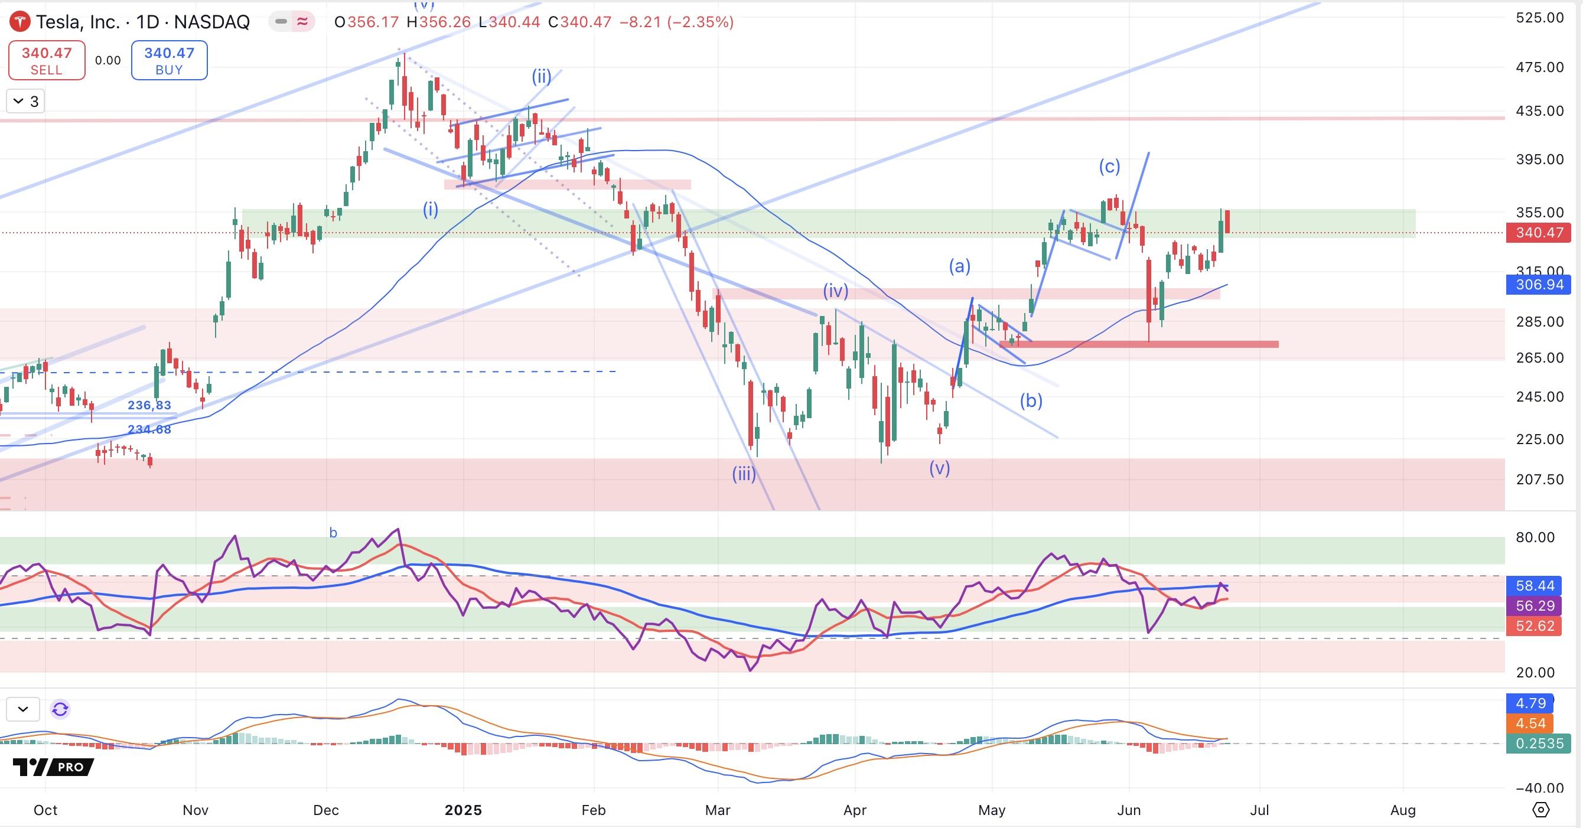Click the 4.54 orange signal value label
This screenshot has height=828, width=1583.
(1530, 723)
